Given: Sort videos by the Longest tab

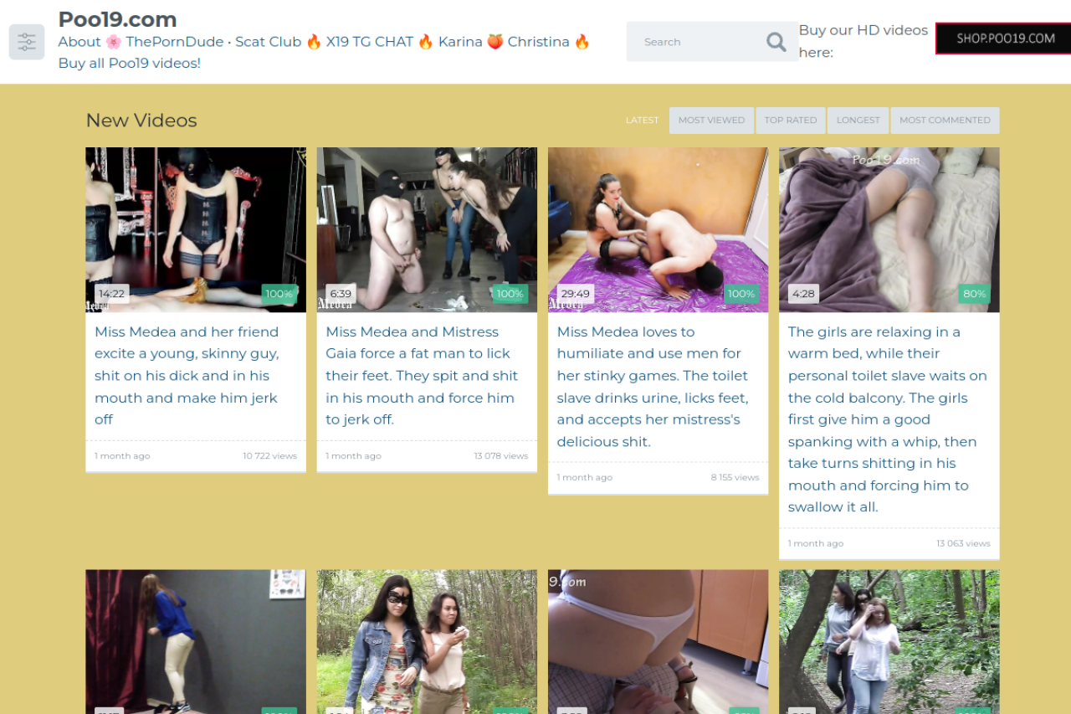Looking at the screenshot, I should 858,121.
